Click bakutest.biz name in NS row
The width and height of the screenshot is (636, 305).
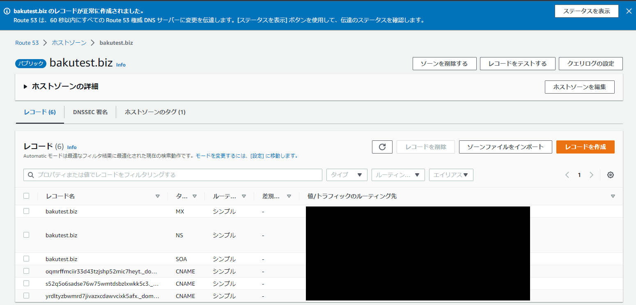point(62,235)
